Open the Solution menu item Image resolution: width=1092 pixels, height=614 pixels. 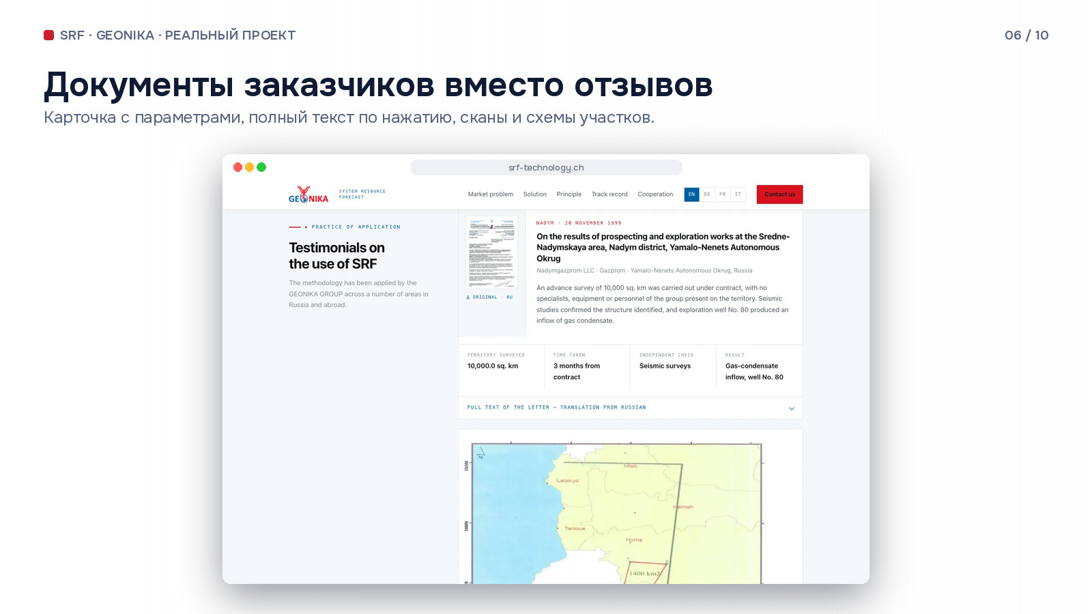[535, 194]
